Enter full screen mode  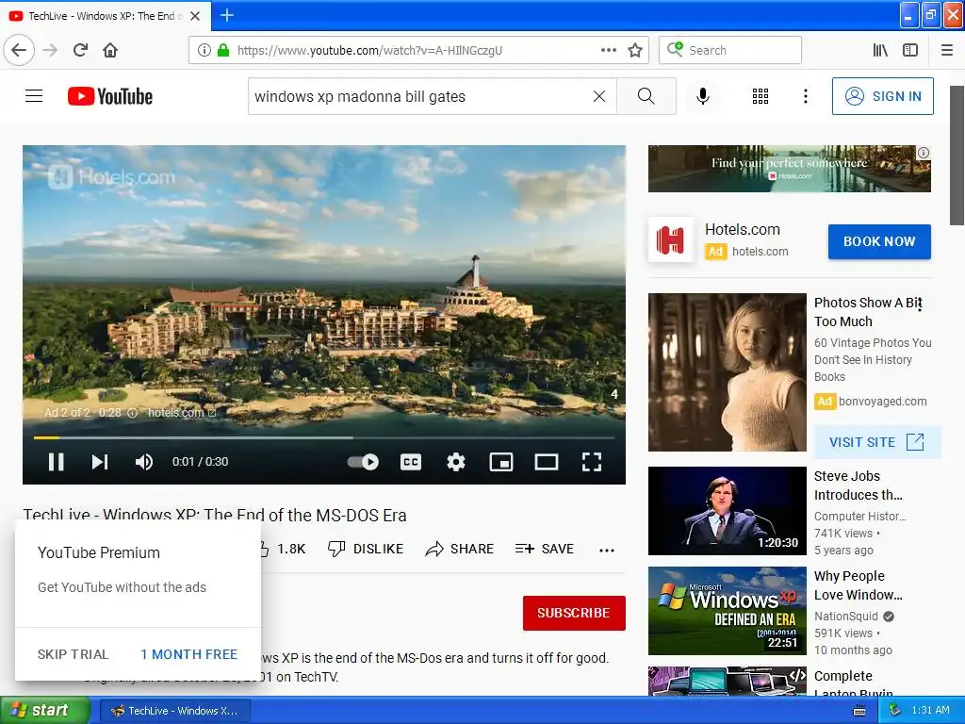[592, 462]
